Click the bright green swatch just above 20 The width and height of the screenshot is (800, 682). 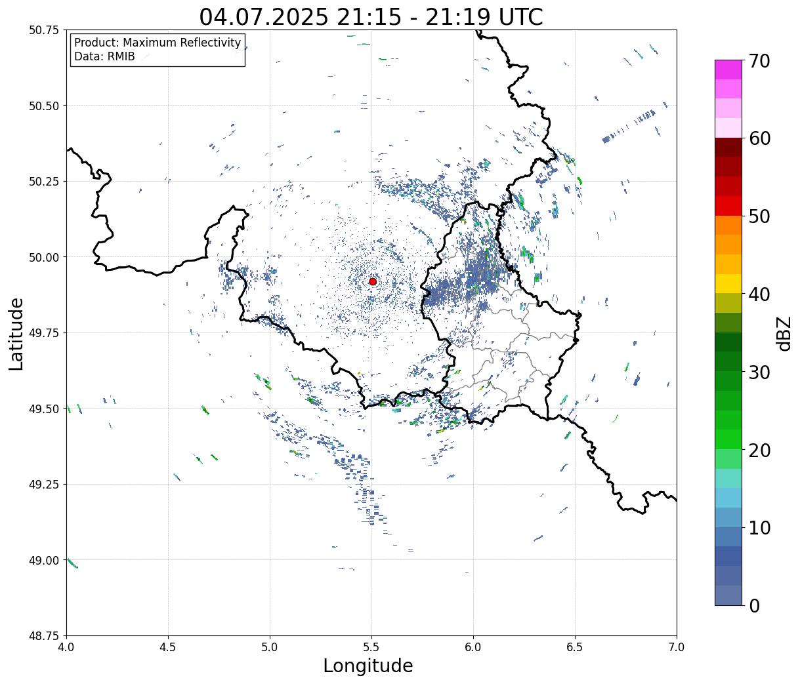coord(728,439)
